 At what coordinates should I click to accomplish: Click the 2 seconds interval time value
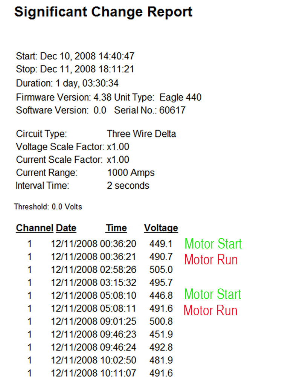tap(128, 186)
